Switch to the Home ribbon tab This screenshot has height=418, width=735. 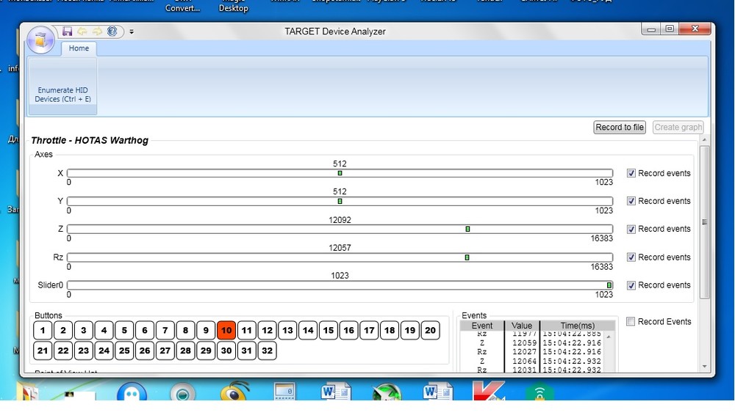pyautogui.click(x=79, y=48)
